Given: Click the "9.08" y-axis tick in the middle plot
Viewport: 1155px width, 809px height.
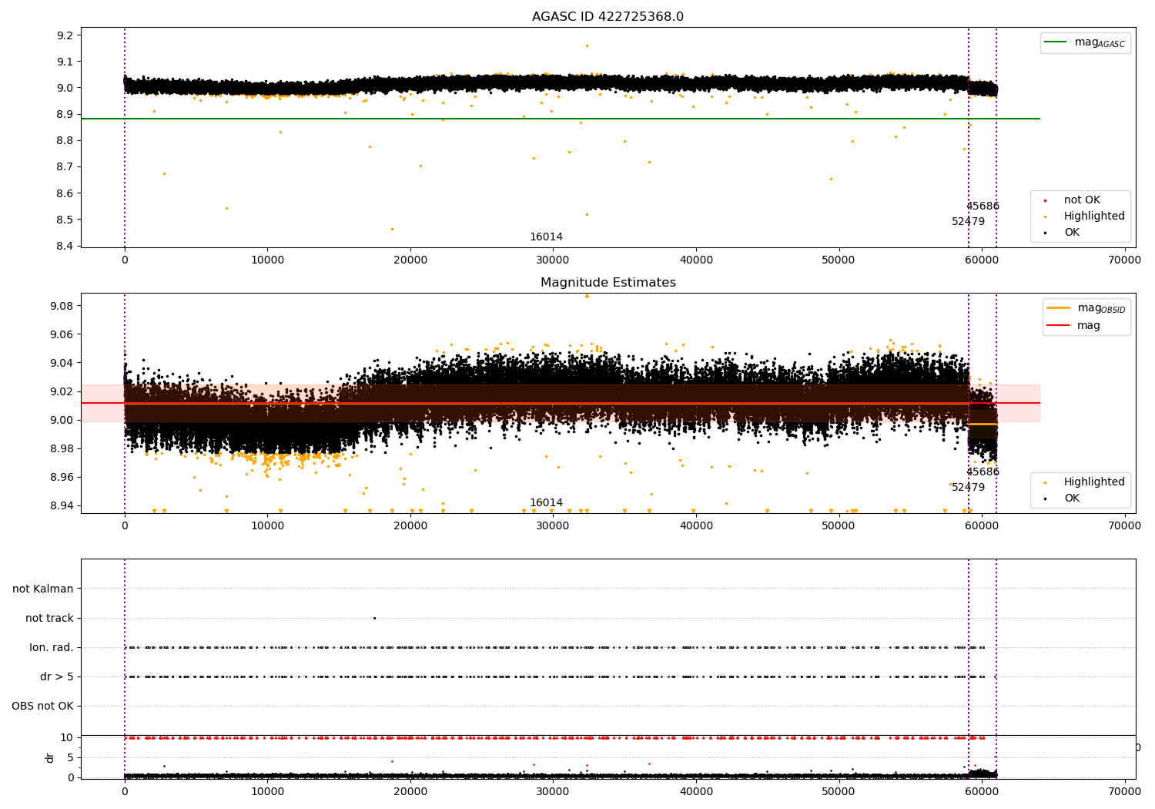Looking at the screenshot, I should click(x=62, y=306).
